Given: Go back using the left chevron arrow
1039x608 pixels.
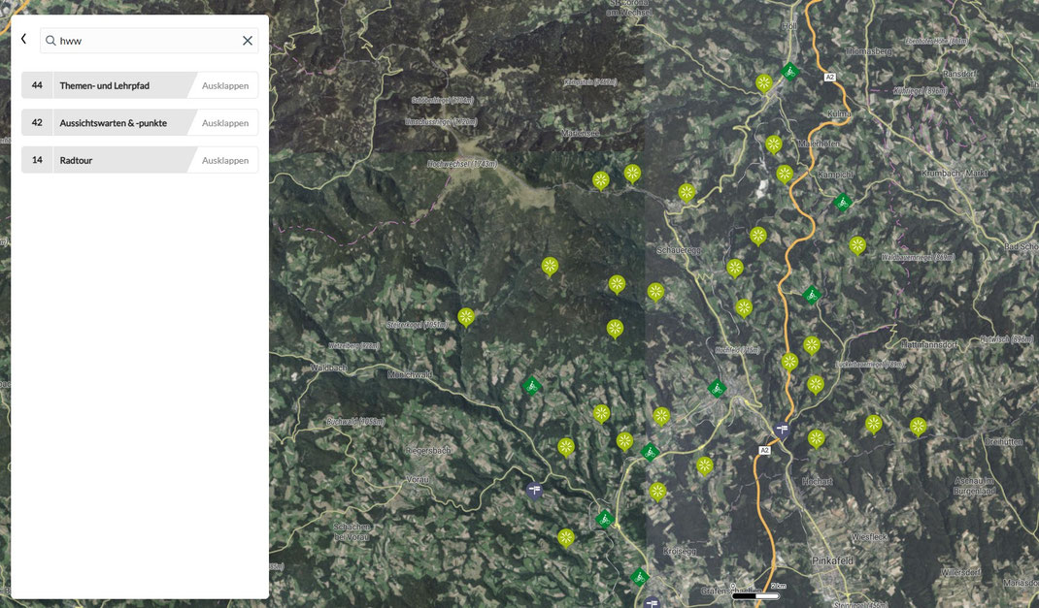Looking at the screenshot, I should (x=24, y=39).
